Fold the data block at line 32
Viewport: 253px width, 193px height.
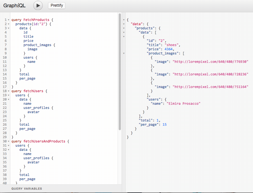[x=9, y=150]
